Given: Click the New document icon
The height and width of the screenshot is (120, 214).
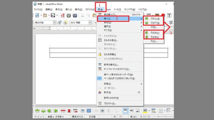Looking at the screenshot, I should coord(37,15).
